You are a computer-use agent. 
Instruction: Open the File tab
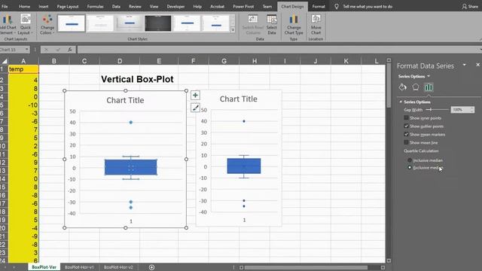(x=5, y=6)
